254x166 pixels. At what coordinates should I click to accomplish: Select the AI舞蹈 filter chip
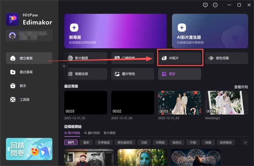tap(160, 142)
